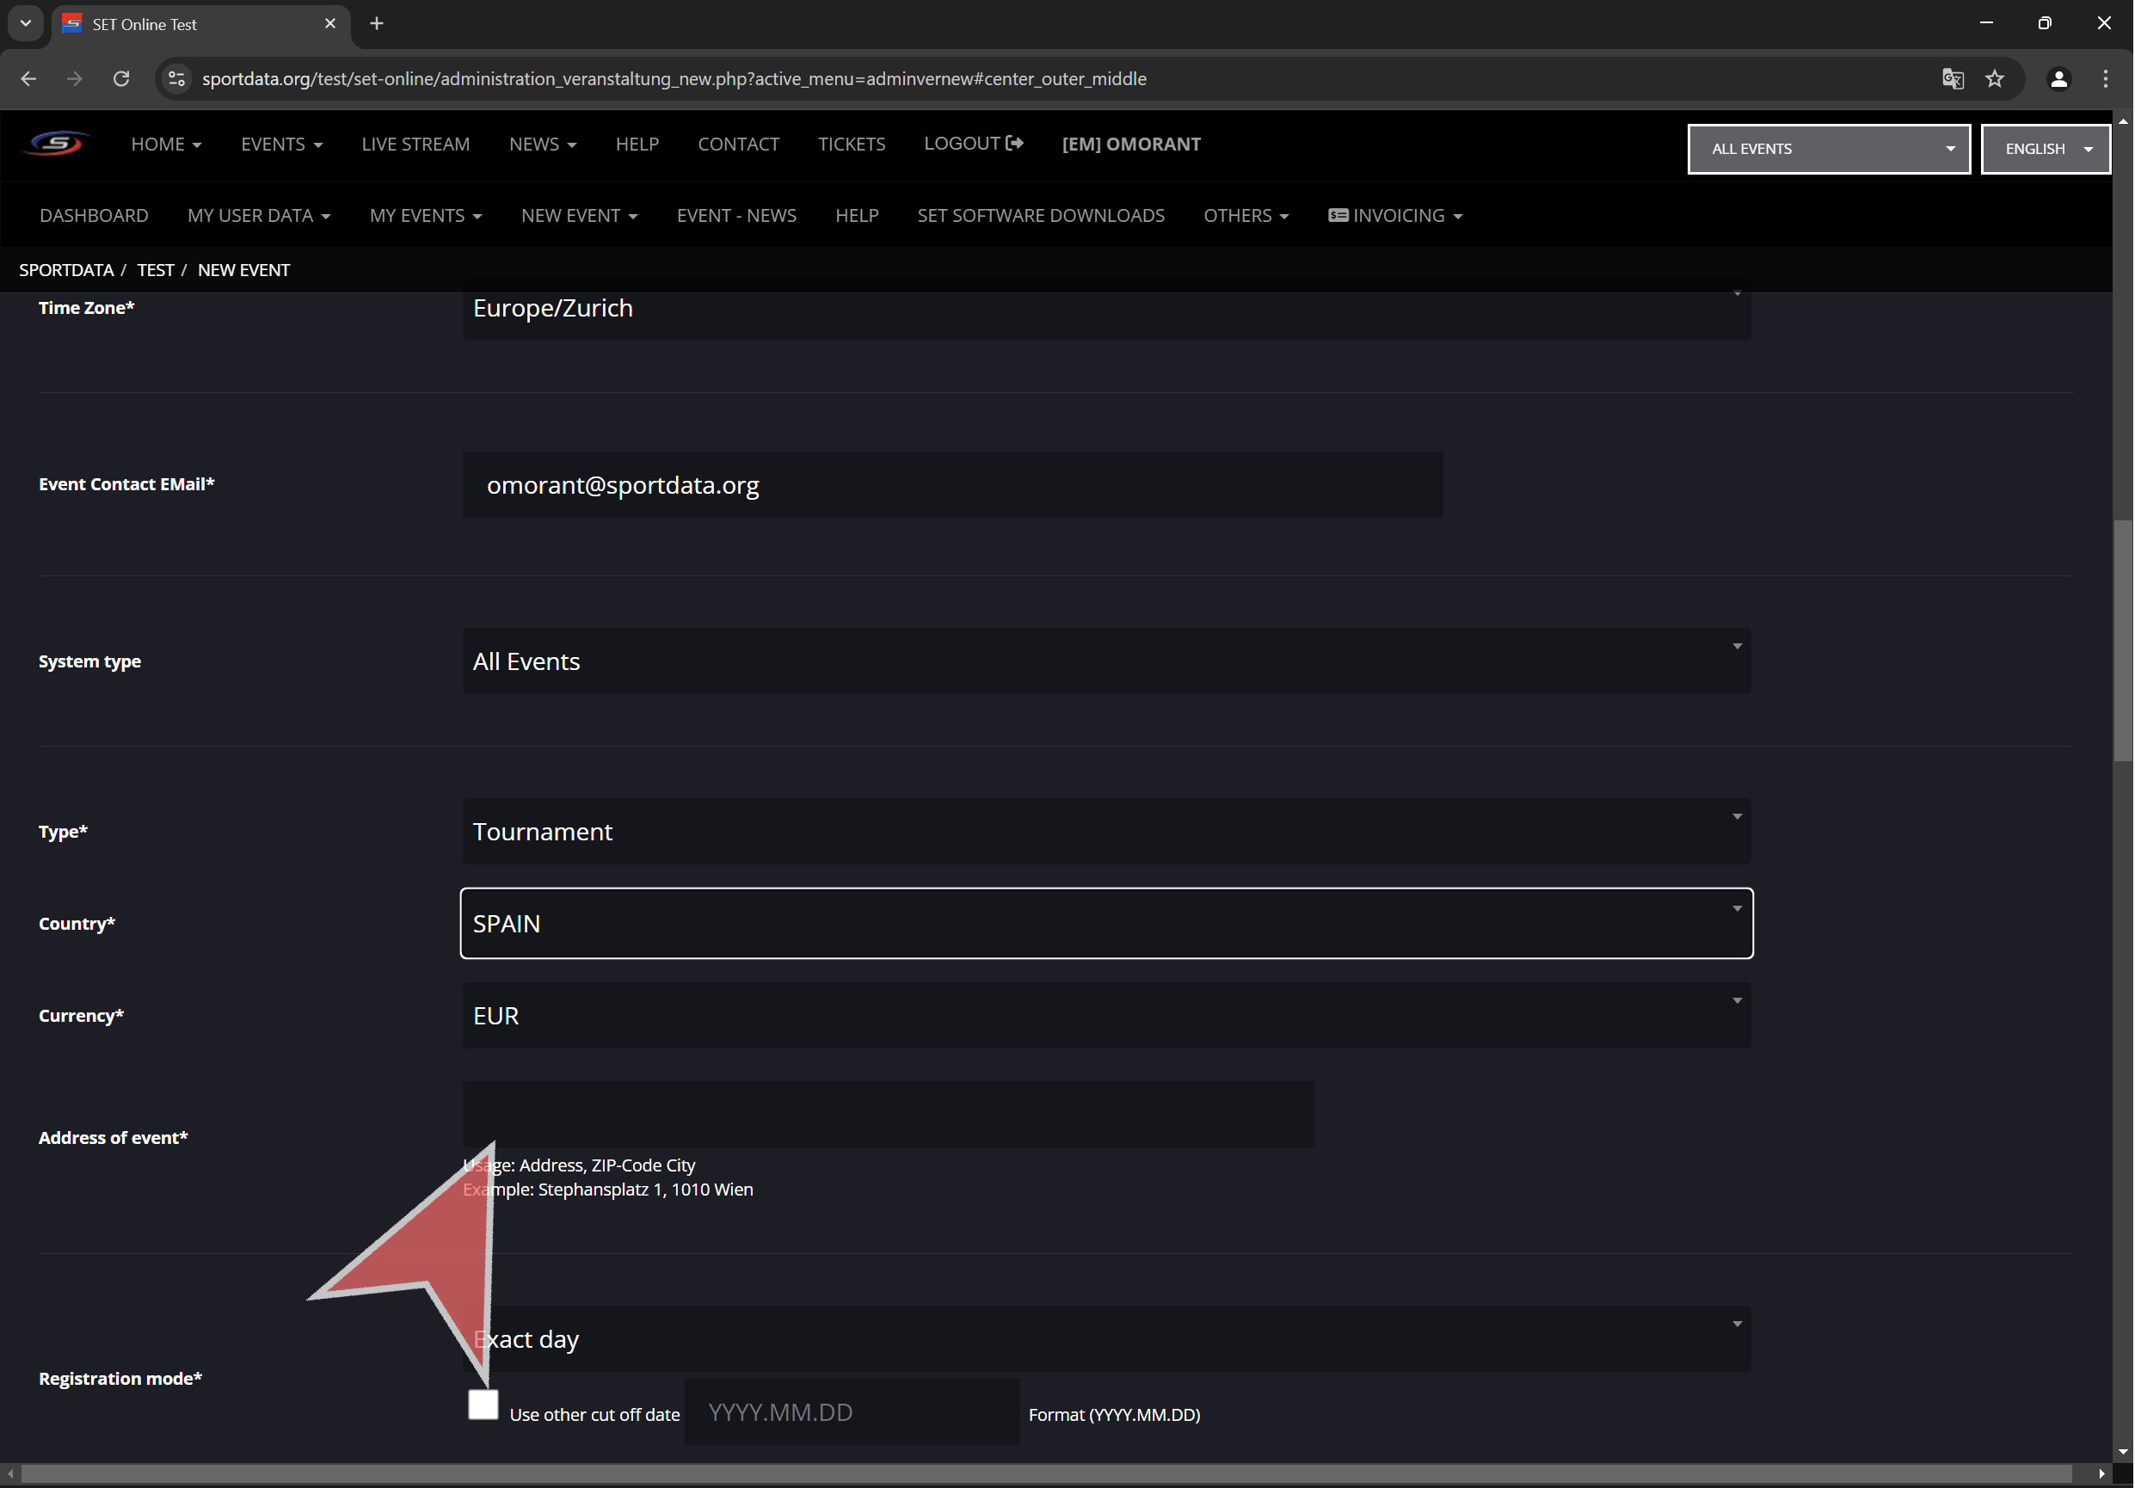The height and width of the screenshot is (1488, 2135).
Task: Reload the page with refresh icon
Action: tap(121, 79)
